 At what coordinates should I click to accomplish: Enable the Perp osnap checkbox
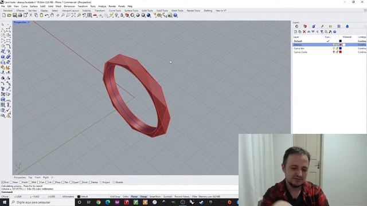click(54, 182)
